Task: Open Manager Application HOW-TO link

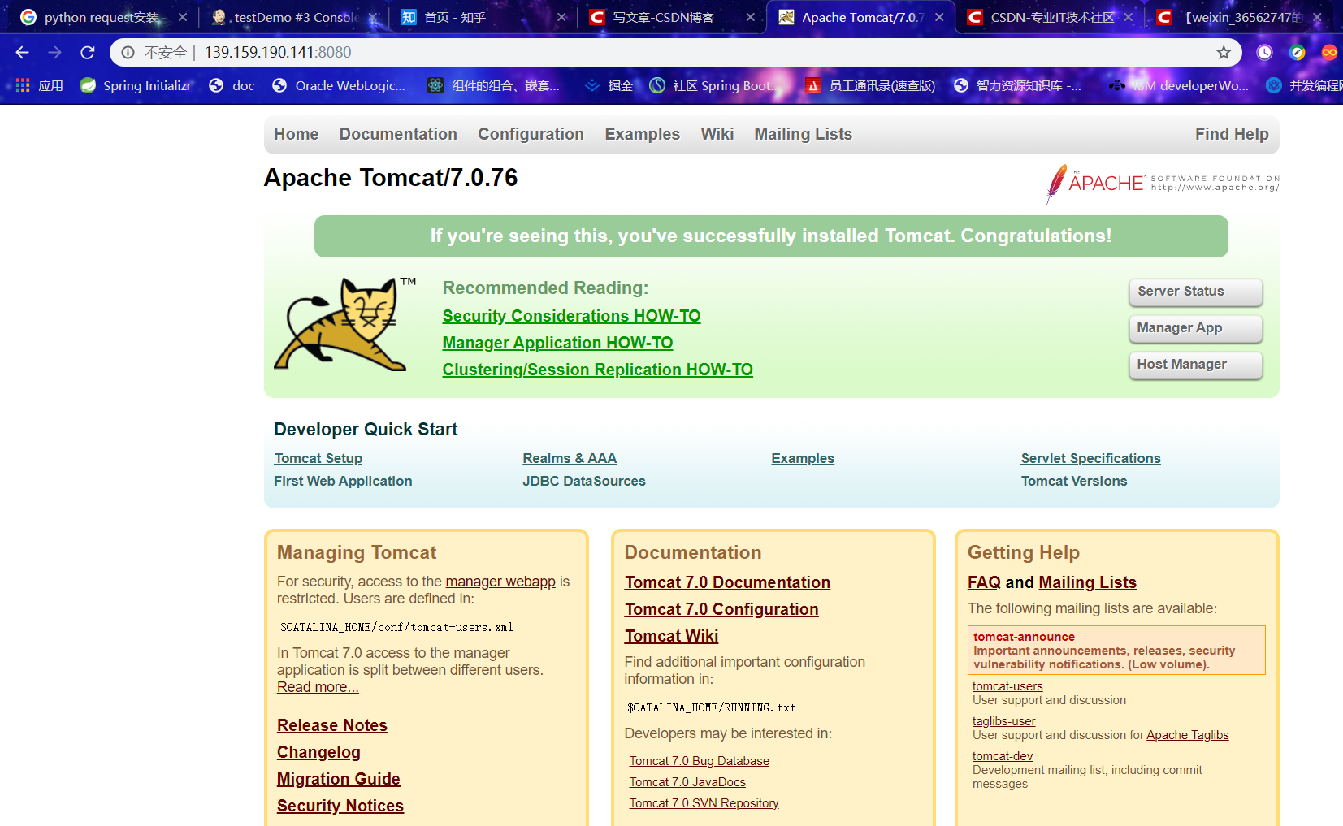Action: 557,343
